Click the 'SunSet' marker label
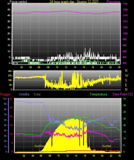This screenshot has width=134, height=160. coord(107,146)
